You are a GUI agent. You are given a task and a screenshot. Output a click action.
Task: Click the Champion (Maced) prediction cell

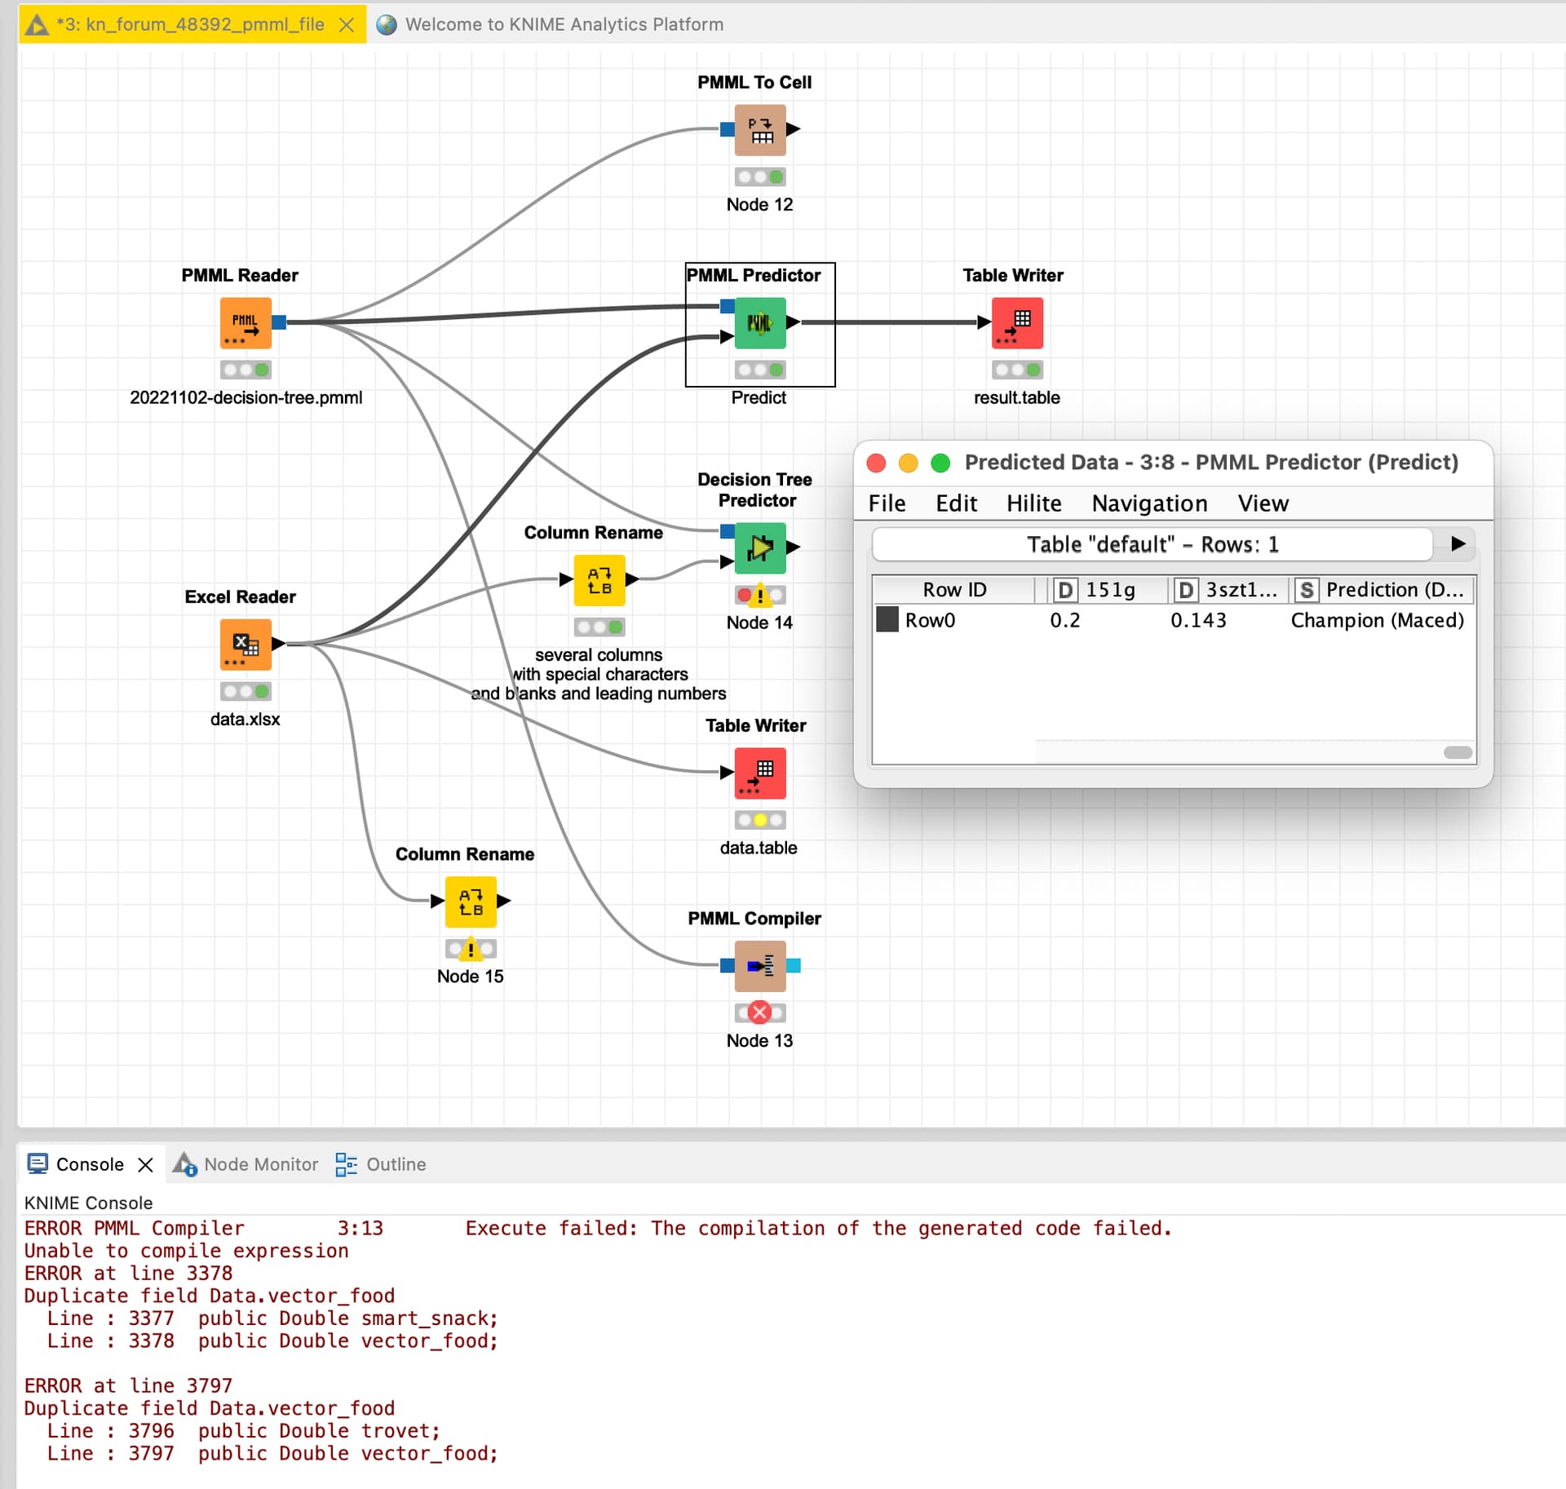click(x=1378, y=620)
